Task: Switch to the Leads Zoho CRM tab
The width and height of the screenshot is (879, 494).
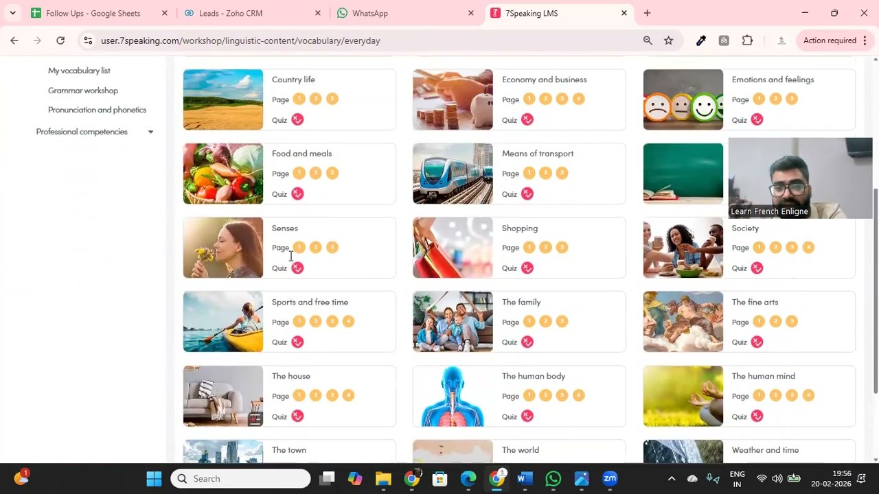Action: click(x=231, y=13)
